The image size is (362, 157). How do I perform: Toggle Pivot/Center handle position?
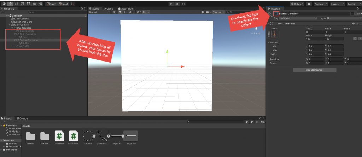click(51, 4)
